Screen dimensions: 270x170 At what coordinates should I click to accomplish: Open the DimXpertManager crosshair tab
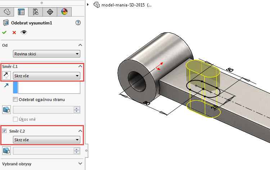pos(50,12)
